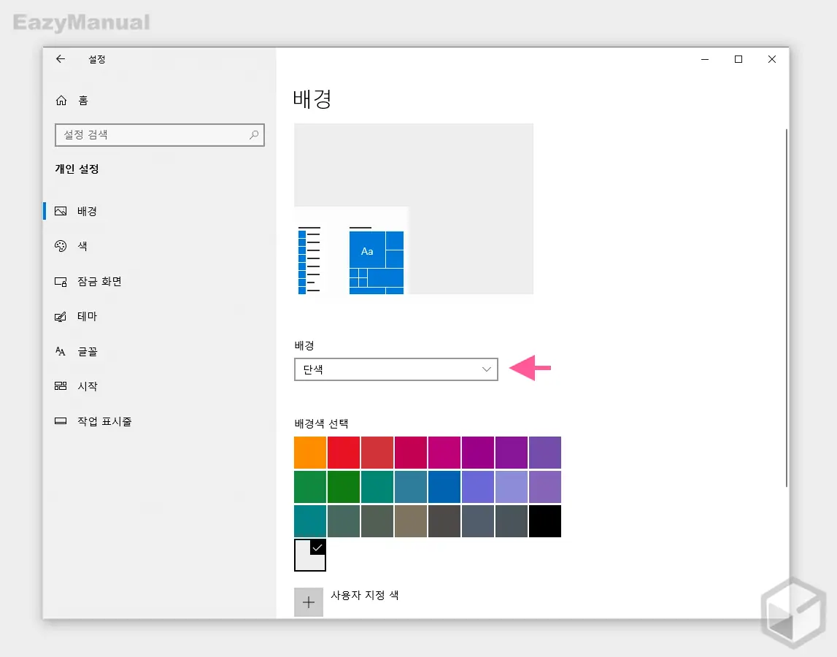Open the 글꼴 fonts icon

click(x=61, y=352)
